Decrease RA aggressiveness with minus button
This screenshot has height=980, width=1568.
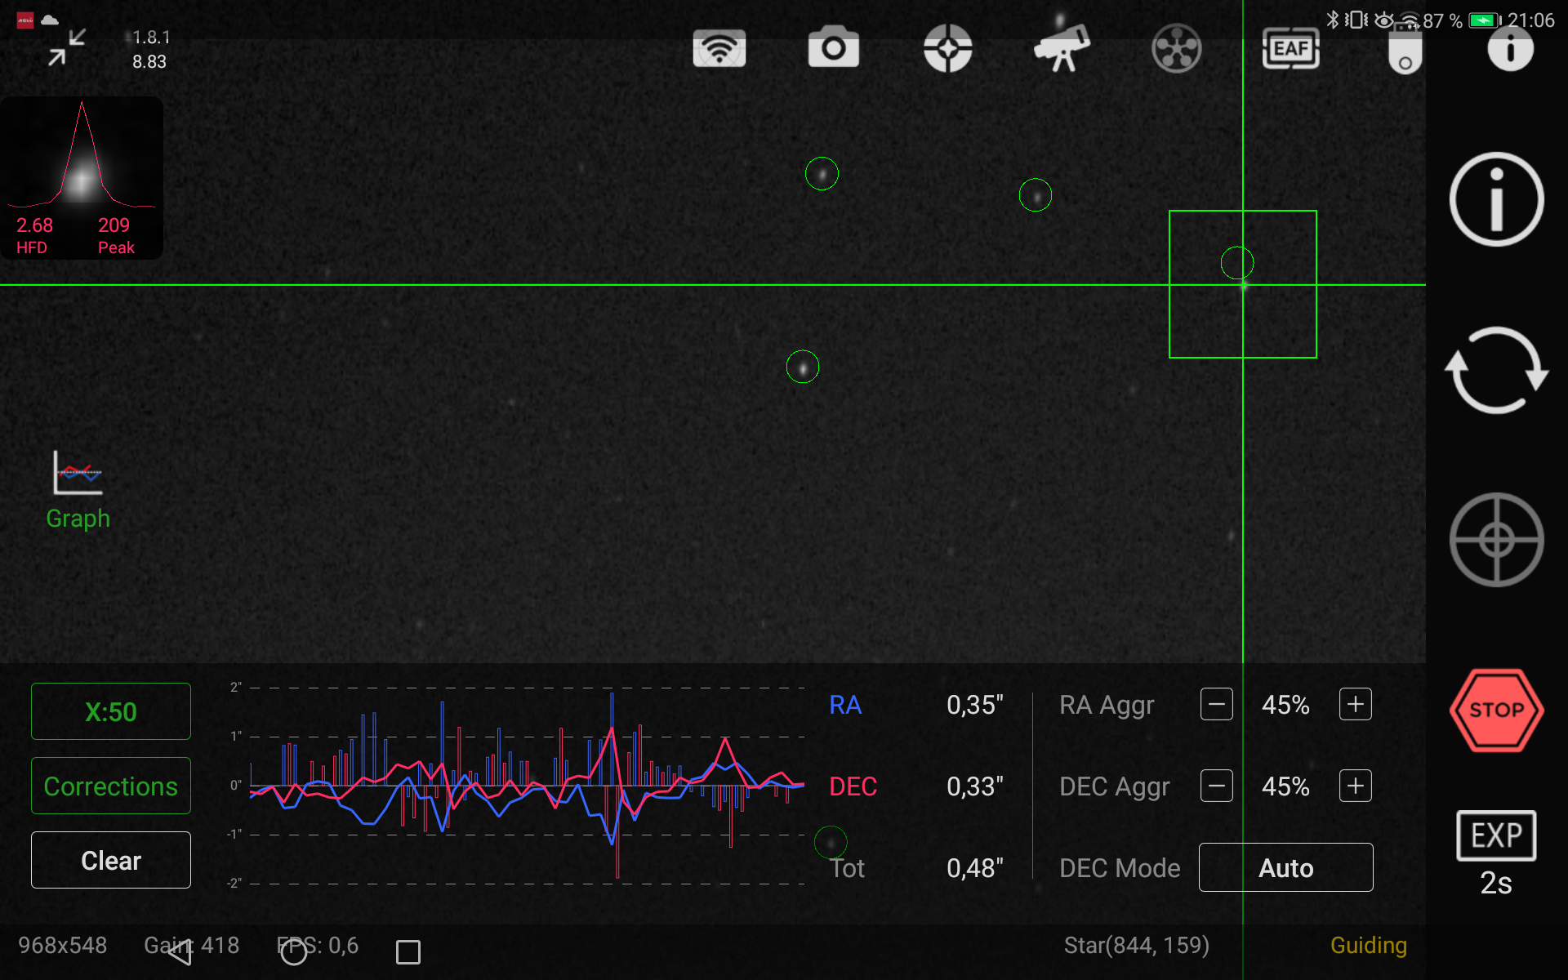(1216, 704)
